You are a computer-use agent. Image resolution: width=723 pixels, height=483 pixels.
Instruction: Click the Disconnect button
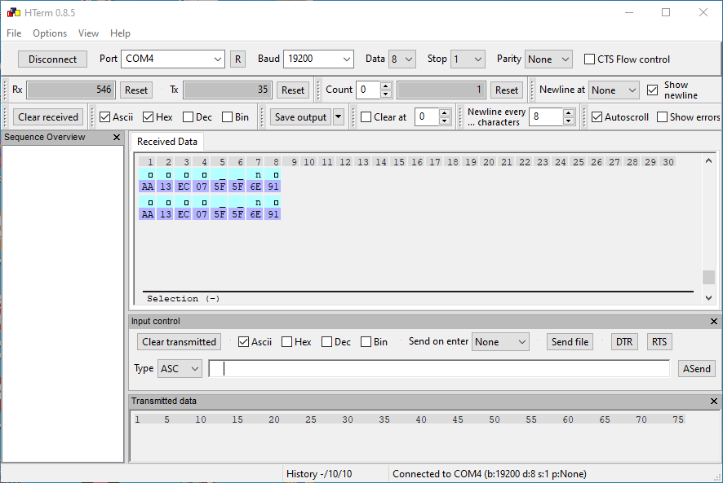[x=52, y=59]
